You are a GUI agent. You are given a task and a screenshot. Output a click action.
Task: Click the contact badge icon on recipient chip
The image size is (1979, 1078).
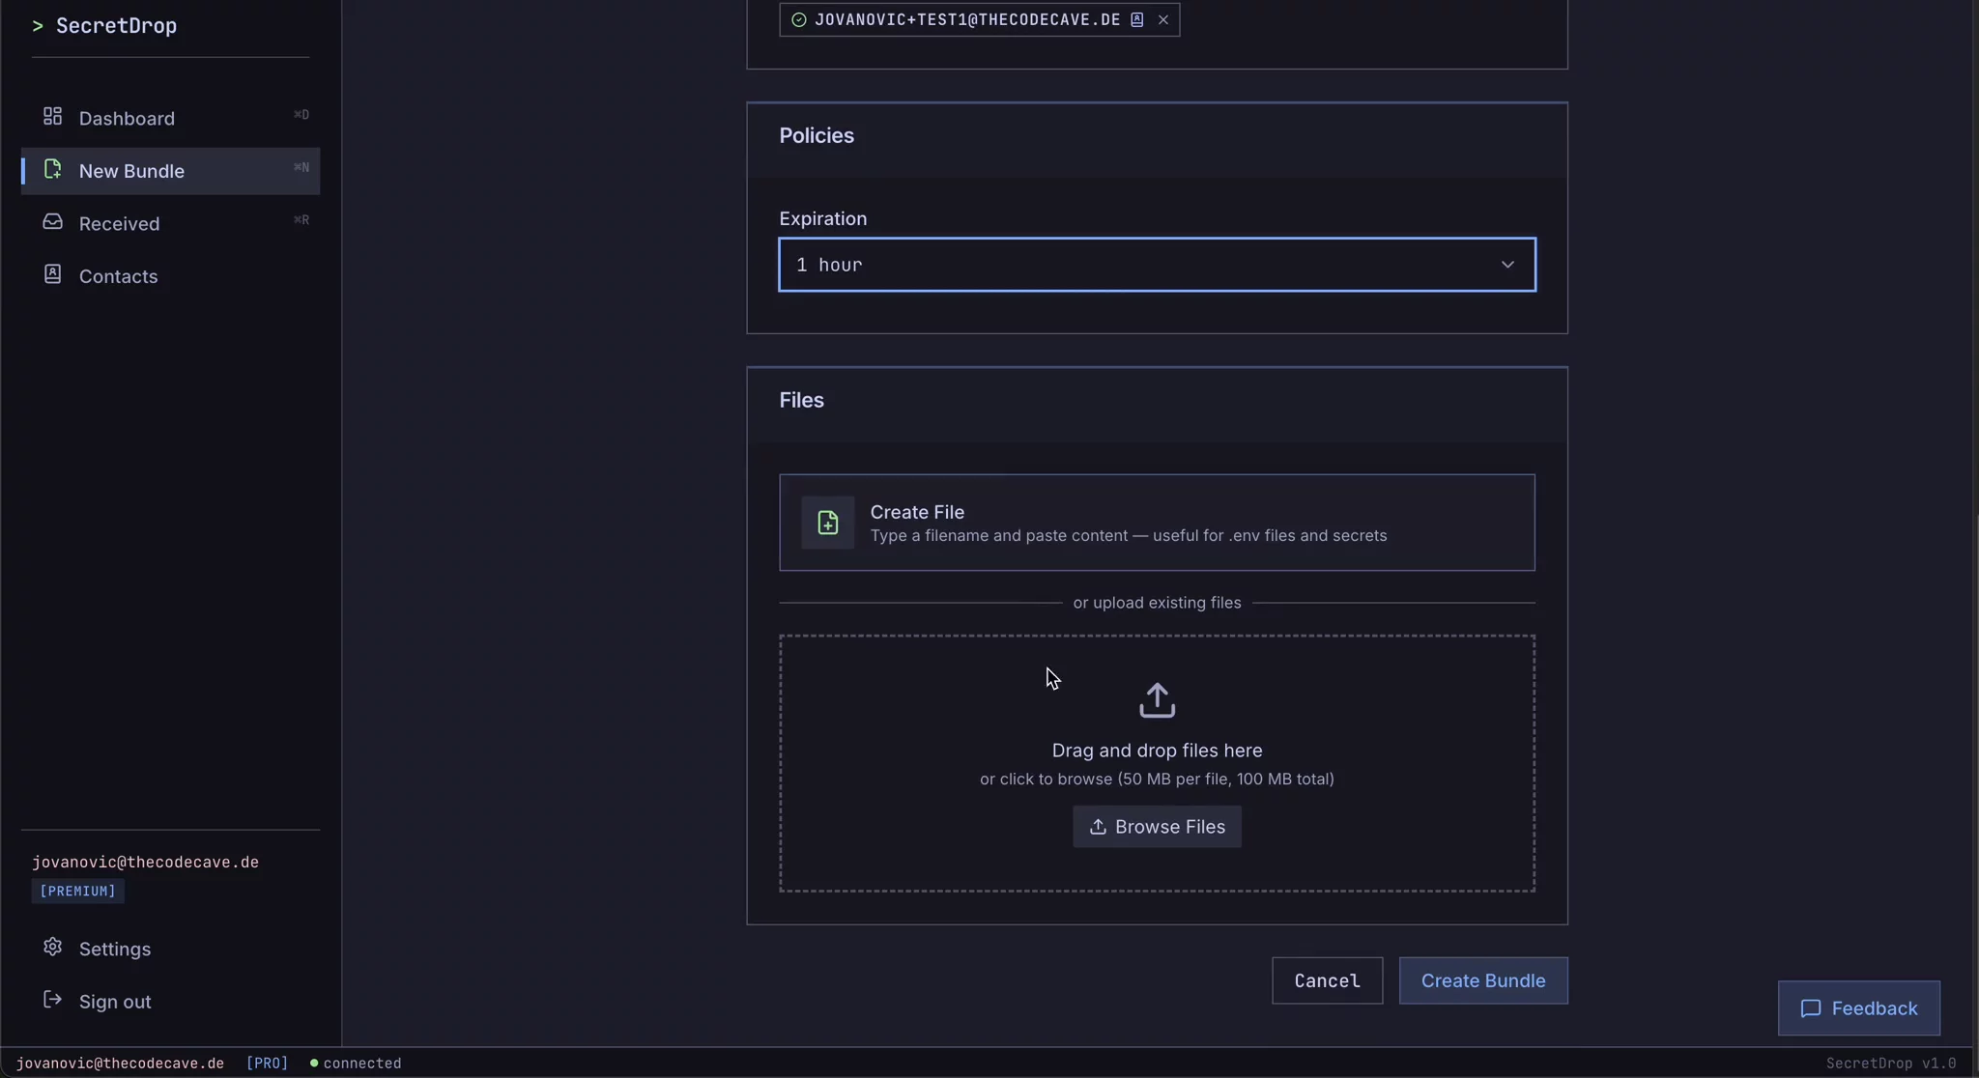pyautogui.click(x=1137, y=19)
